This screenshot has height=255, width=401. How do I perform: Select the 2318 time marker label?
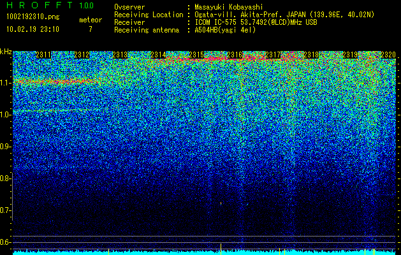[312, 55]
